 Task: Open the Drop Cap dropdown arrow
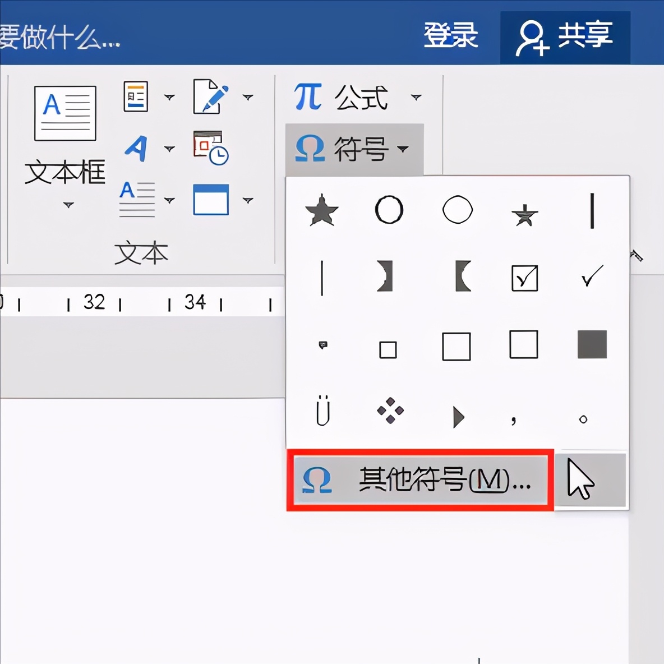[169, 200]
